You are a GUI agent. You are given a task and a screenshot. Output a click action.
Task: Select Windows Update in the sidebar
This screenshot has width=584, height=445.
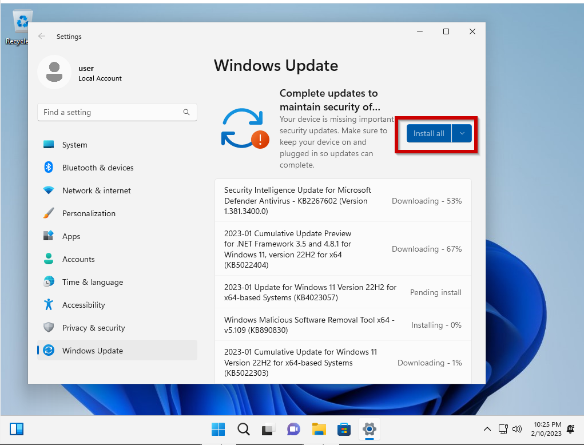click(117, 351)
